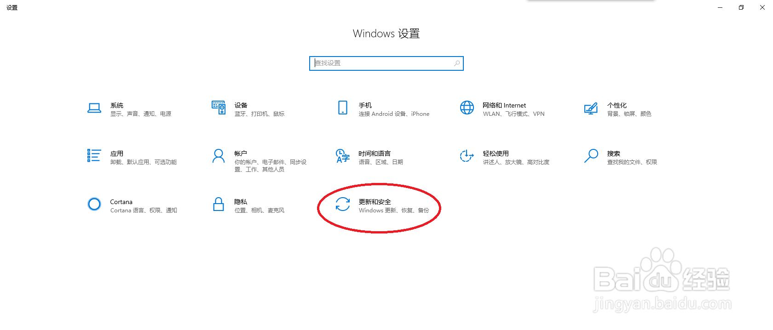Open the 个性化 paintbrush icon

point(591,108)
